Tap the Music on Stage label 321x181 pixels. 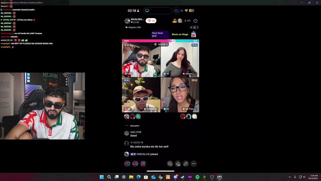click(x=180, y=34)
